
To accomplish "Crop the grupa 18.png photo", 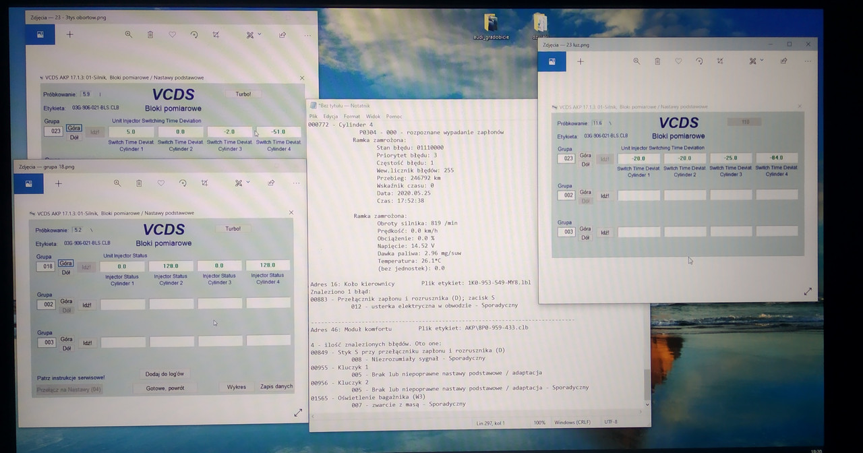I will coord(204,183).
